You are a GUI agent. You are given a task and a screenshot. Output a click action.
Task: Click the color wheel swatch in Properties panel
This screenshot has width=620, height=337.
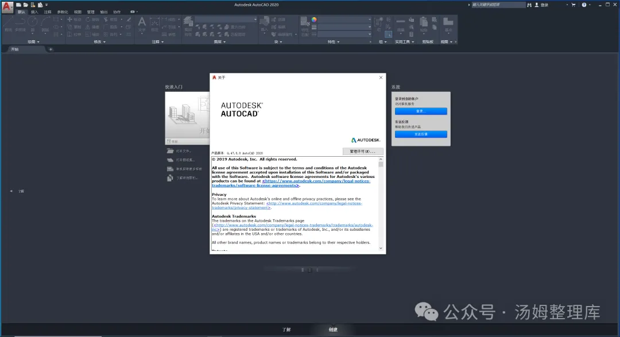pyautogui.click(x=314, y=20)
